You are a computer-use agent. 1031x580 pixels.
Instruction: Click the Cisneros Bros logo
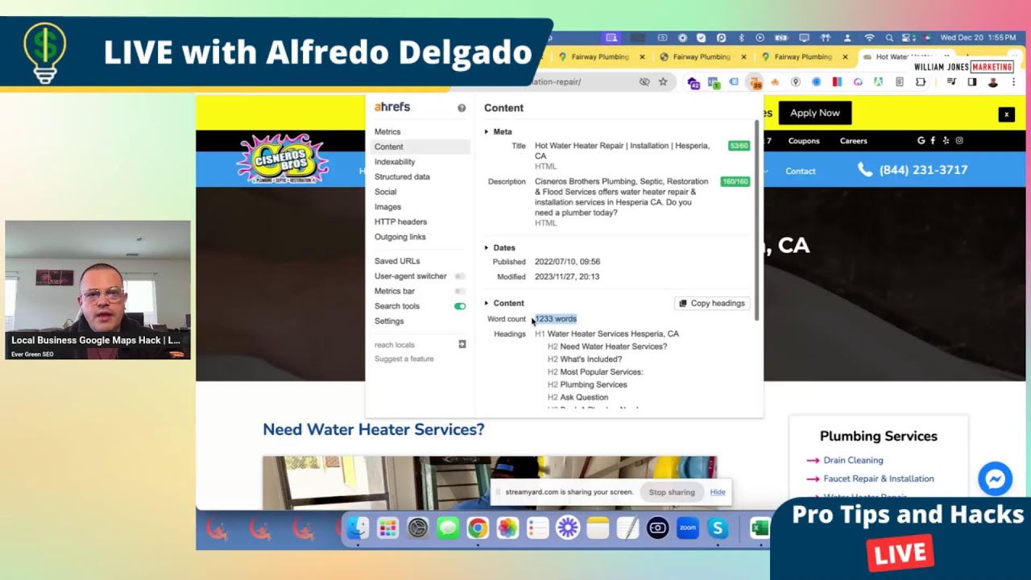(x=282, y=159)
